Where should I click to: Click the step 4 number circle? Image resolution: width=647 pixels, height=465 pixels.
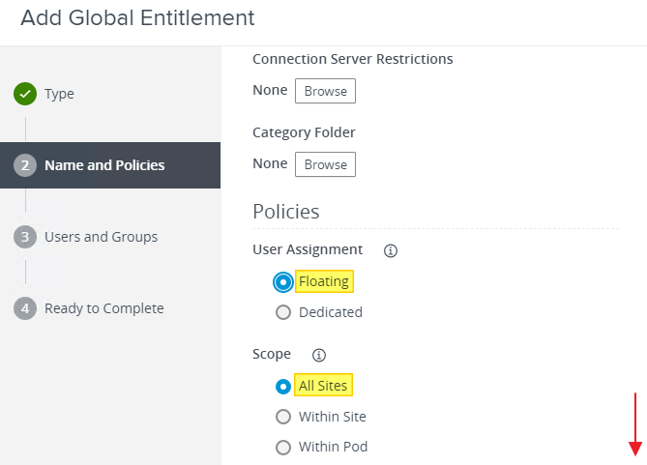25,308
